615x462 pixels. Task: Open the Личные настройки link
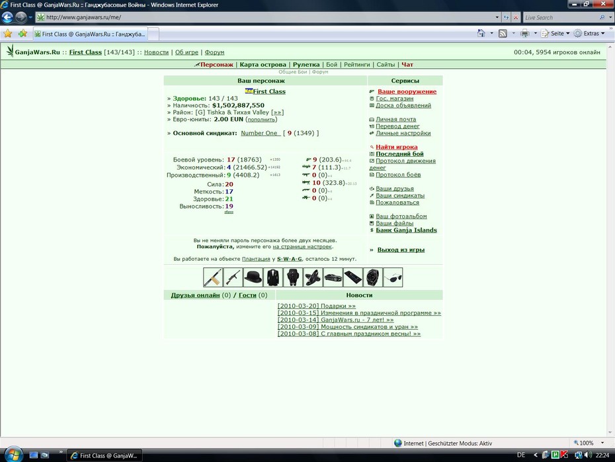(403, 133)
